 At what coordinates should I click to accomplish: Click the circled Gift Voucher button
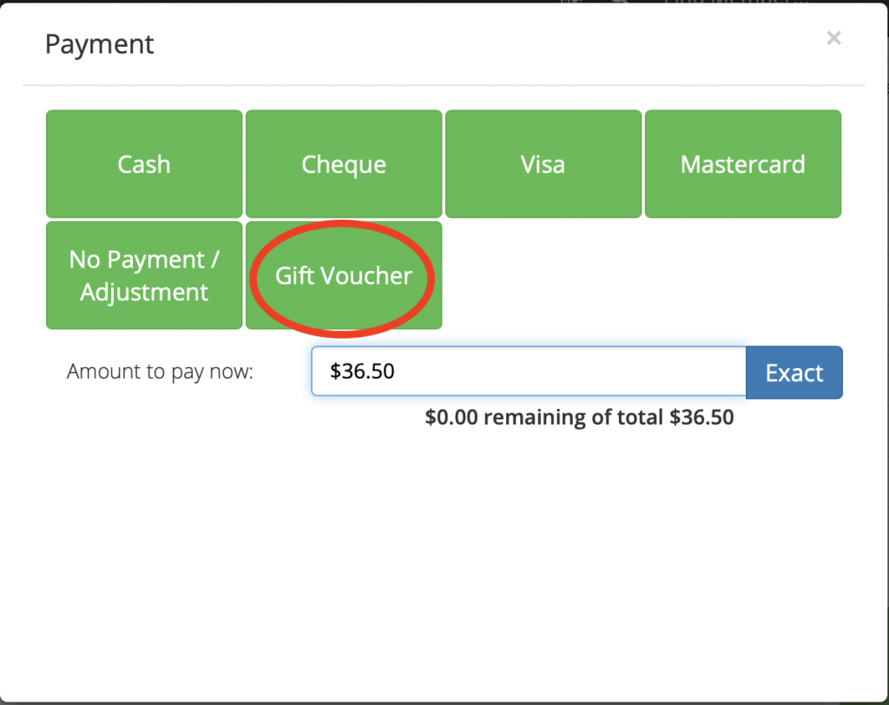(x=344, y=275)
